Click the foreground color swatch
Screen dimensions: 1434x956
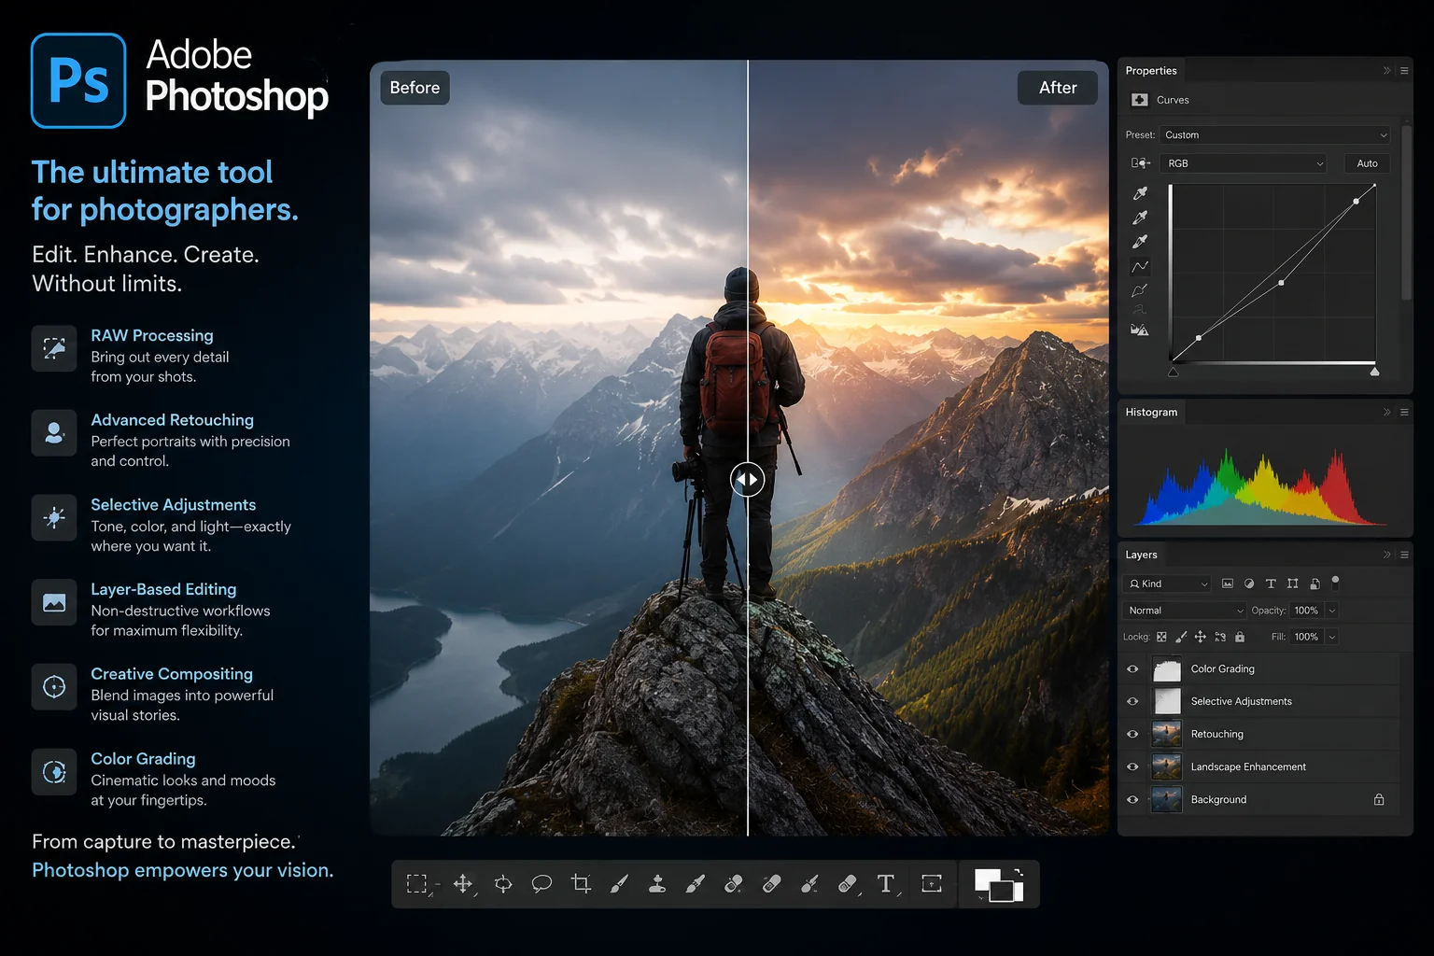[x=987, y=880]
